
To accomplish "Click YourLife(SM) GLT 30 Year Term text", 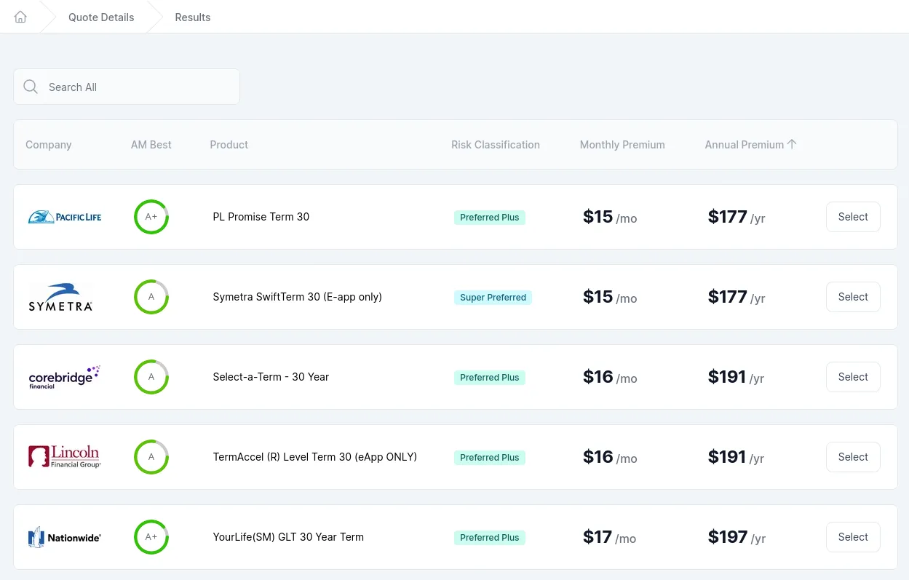I will click(x=288, y=537).
